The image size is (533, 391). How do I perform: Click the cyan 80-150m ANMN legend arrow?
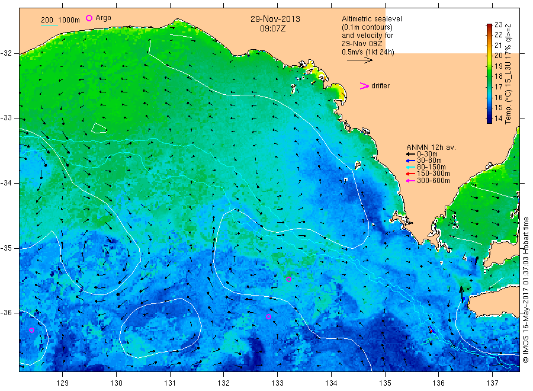tap(410, 167)
